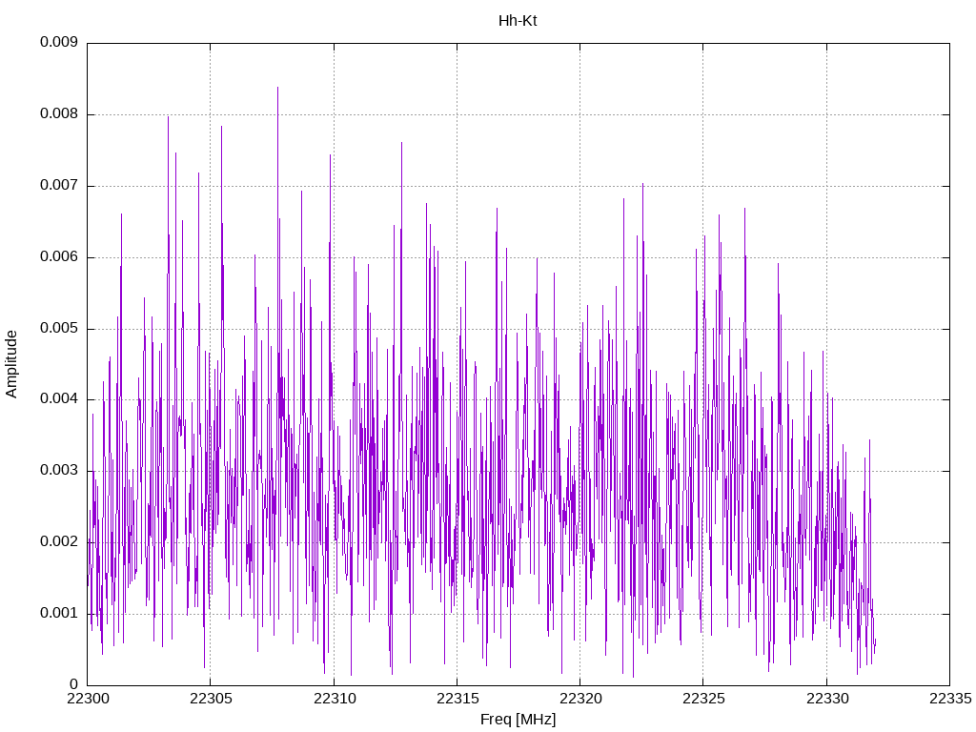This screenshot has height=732, width=976.
Task: Click the 0.008 y-axis tick label
Action: coord(59,114)
